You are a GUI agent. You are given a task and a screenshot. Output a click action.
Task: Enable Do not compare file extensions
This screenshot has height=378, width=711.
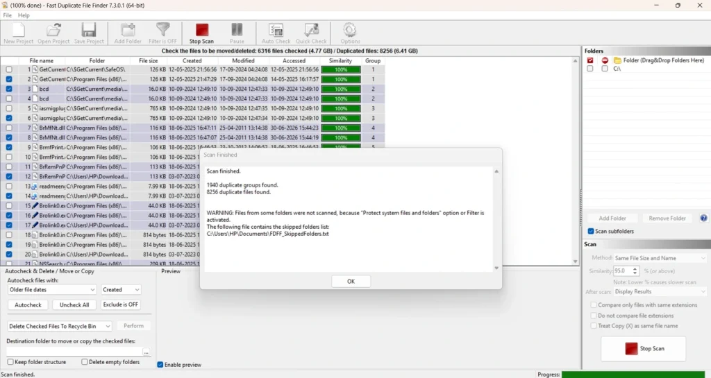coord(594,316)
